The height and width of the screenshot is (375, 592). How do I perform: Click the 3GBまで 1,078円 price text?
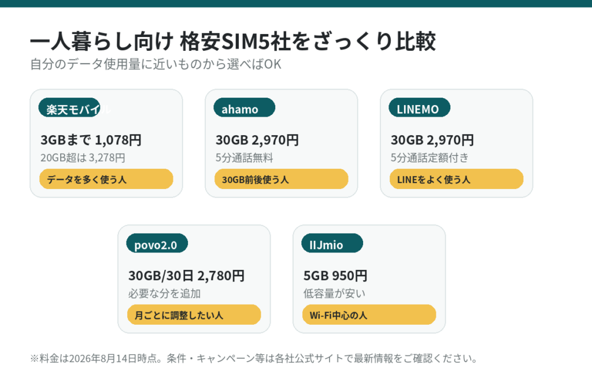91,140
